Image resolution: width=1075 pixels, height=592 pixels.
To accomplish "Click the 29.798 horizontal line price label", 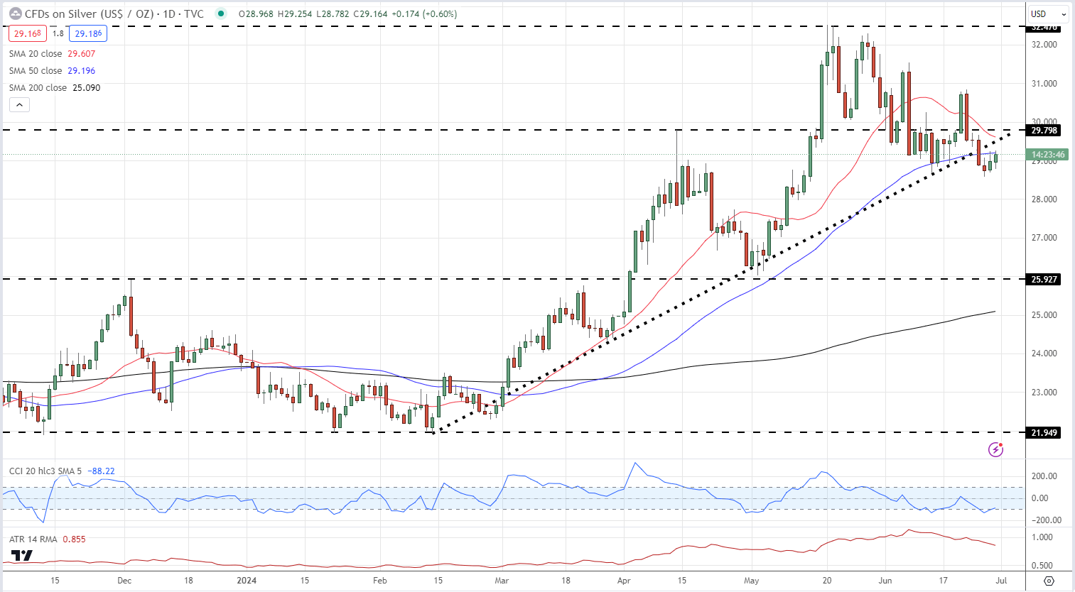I will pos(1044,130).
